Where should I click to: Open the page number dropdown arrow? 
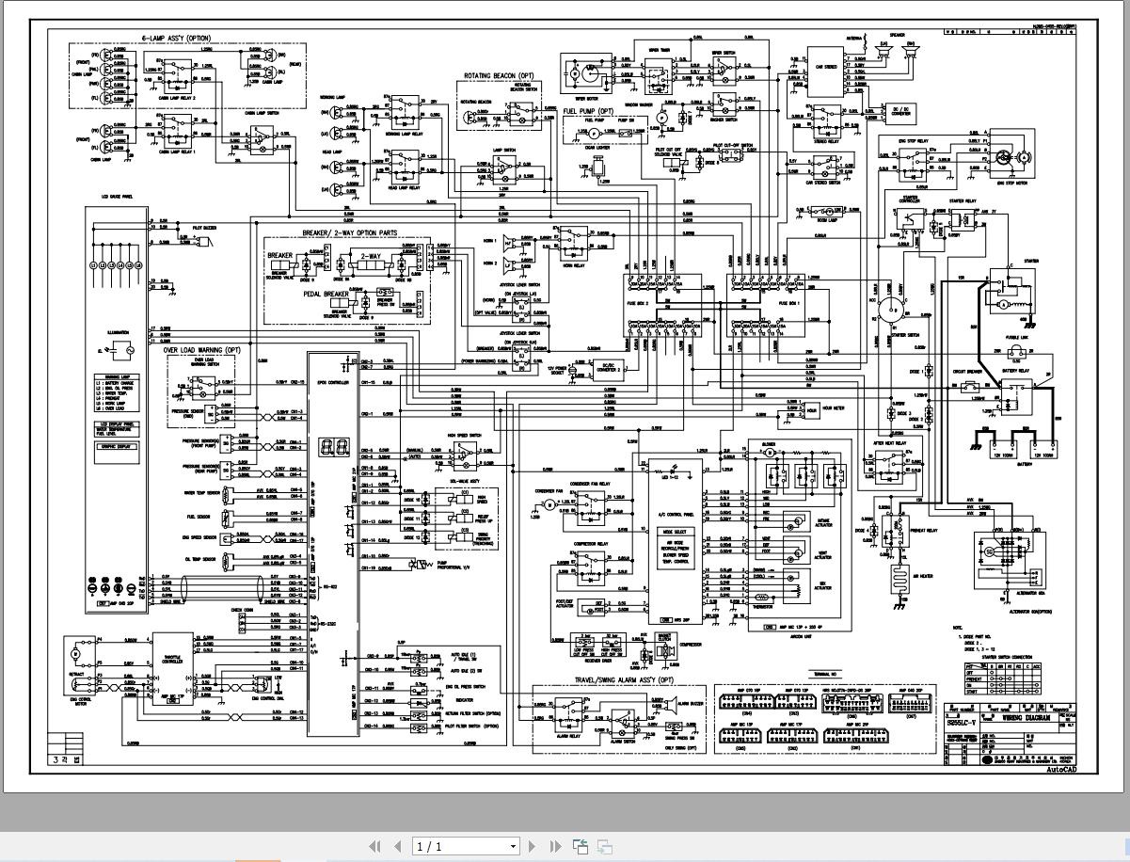514,846
